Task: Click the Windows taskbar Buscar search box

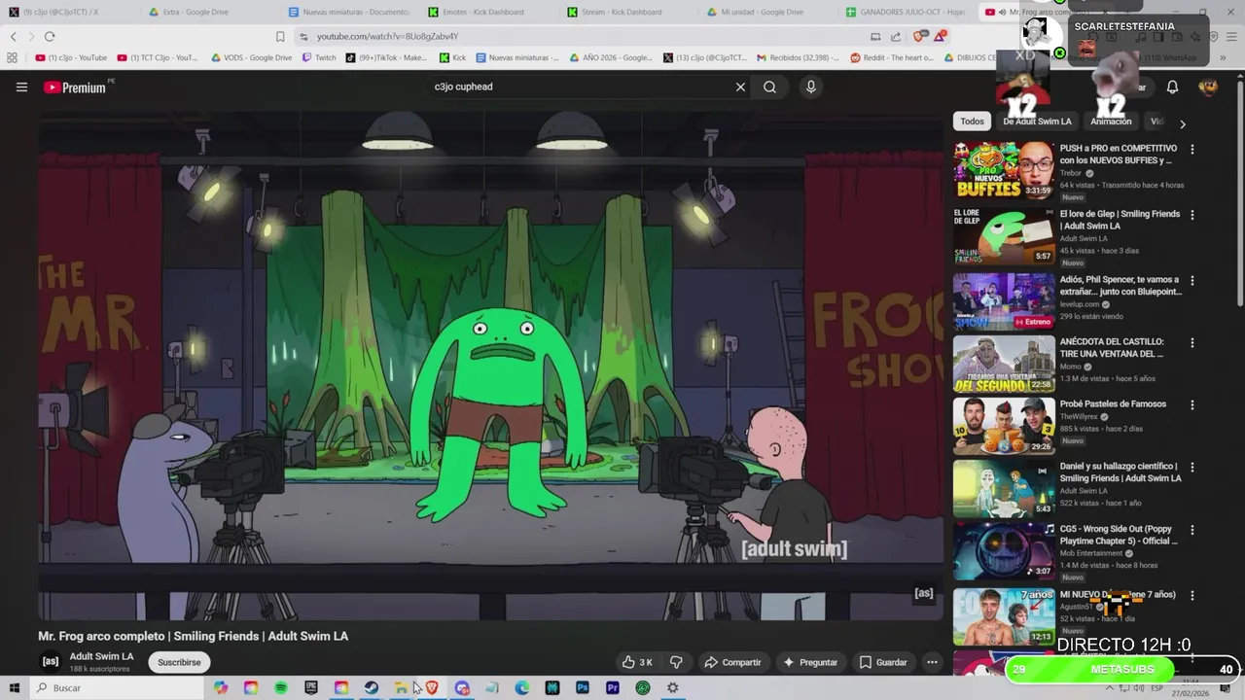Action: (x=117, y=687)
